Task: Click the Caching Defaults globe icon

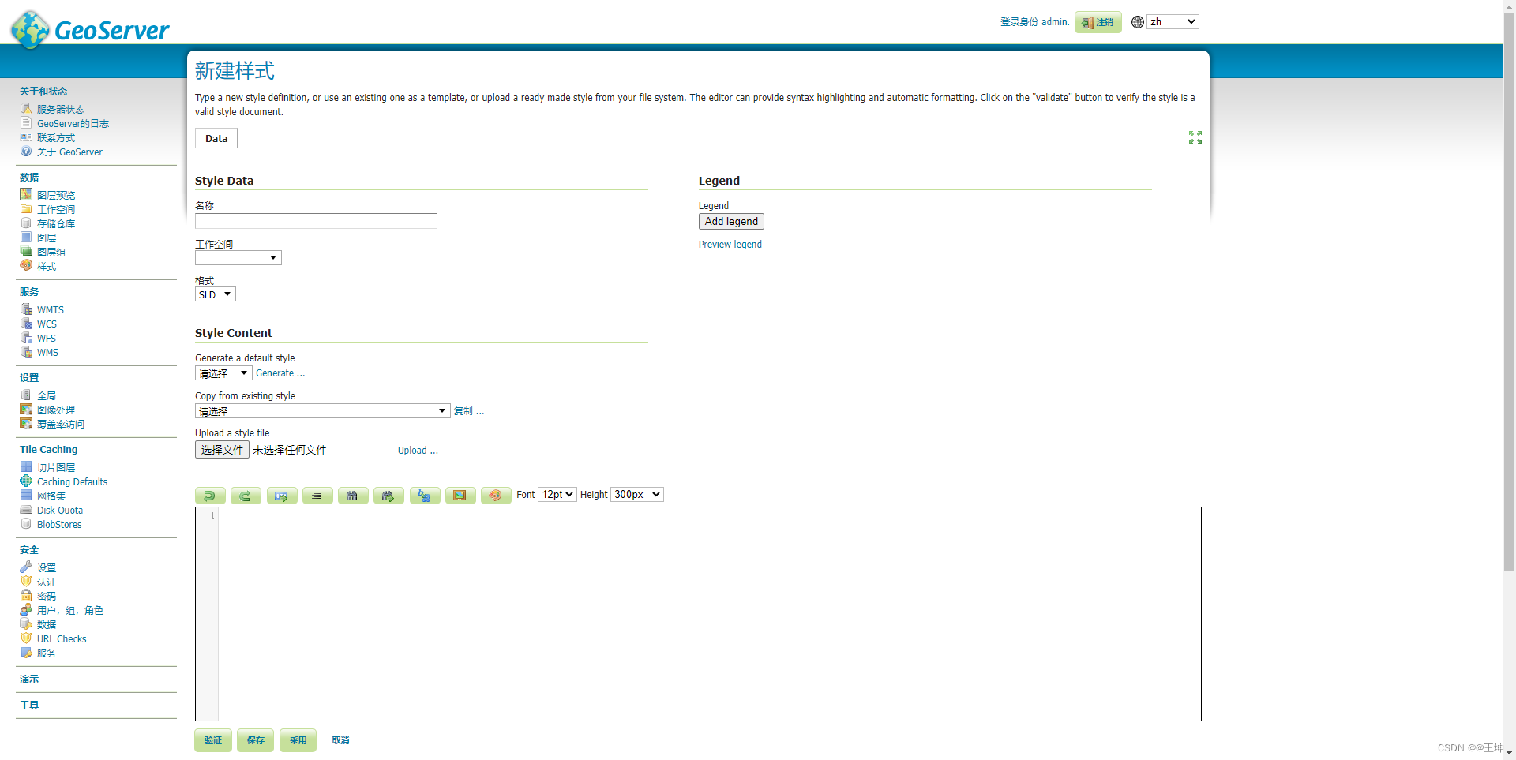Action: coord(26,481)
